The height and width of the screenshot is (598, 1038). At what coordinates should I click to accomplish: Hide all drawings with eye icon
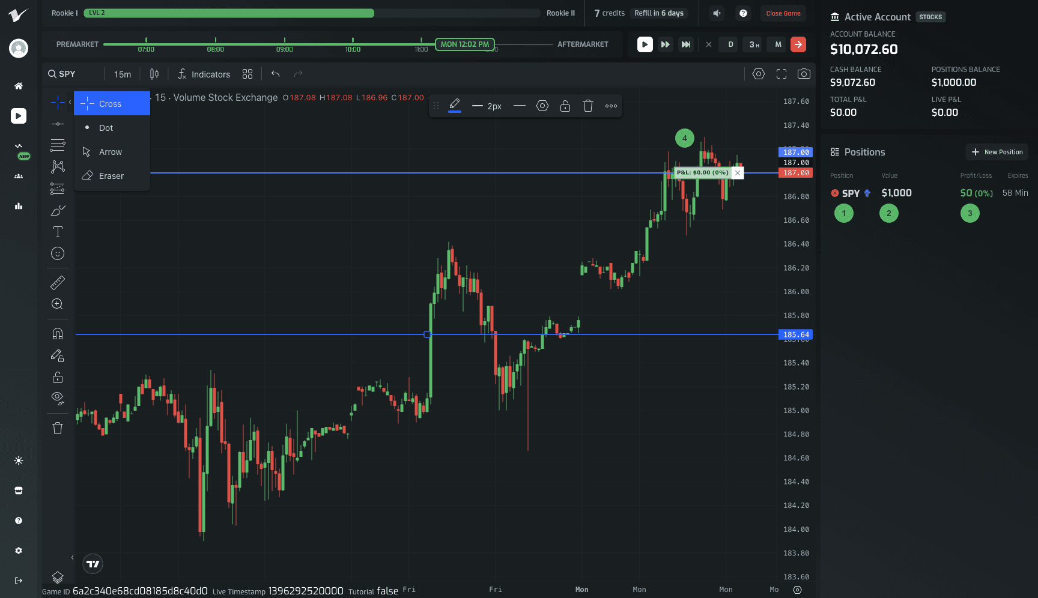[58, 398]
